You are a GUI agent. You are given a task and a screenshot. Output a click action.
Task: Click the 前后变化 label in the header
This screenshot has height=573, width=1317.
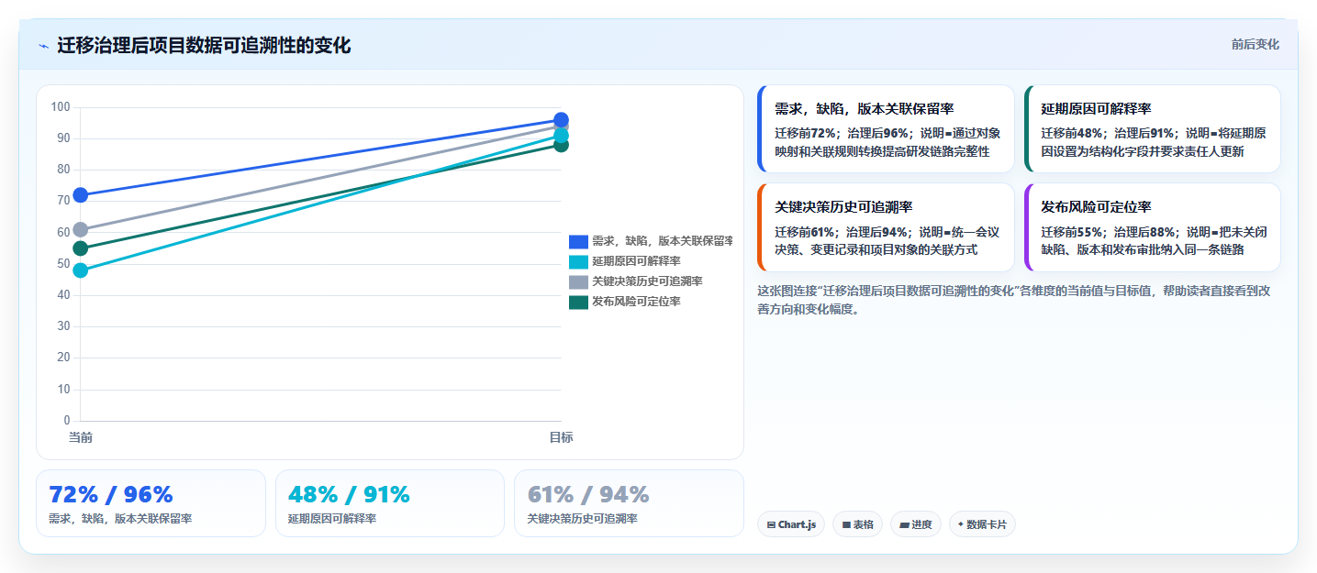click(x=1255, y=45)
